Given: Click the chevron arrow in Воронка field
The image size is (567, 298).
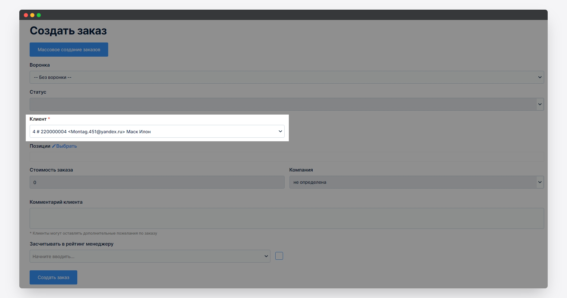Looking at the screenshot, I should [540, 77].
